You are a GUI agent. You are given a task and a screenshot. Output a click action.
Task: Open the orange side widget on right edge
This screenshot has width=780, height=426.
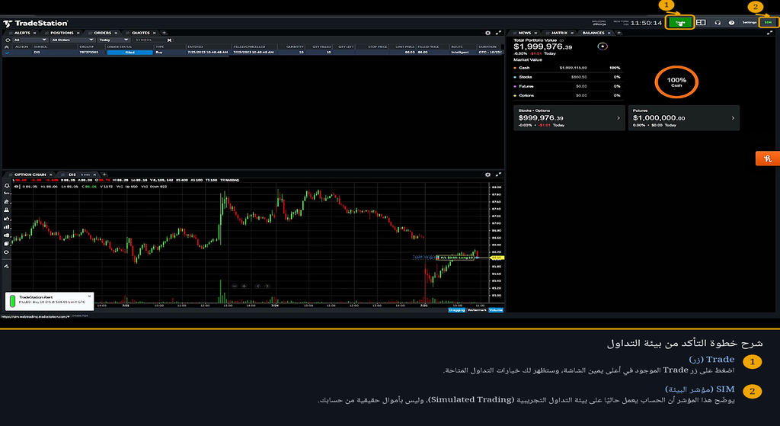click(x=768, y=159)
